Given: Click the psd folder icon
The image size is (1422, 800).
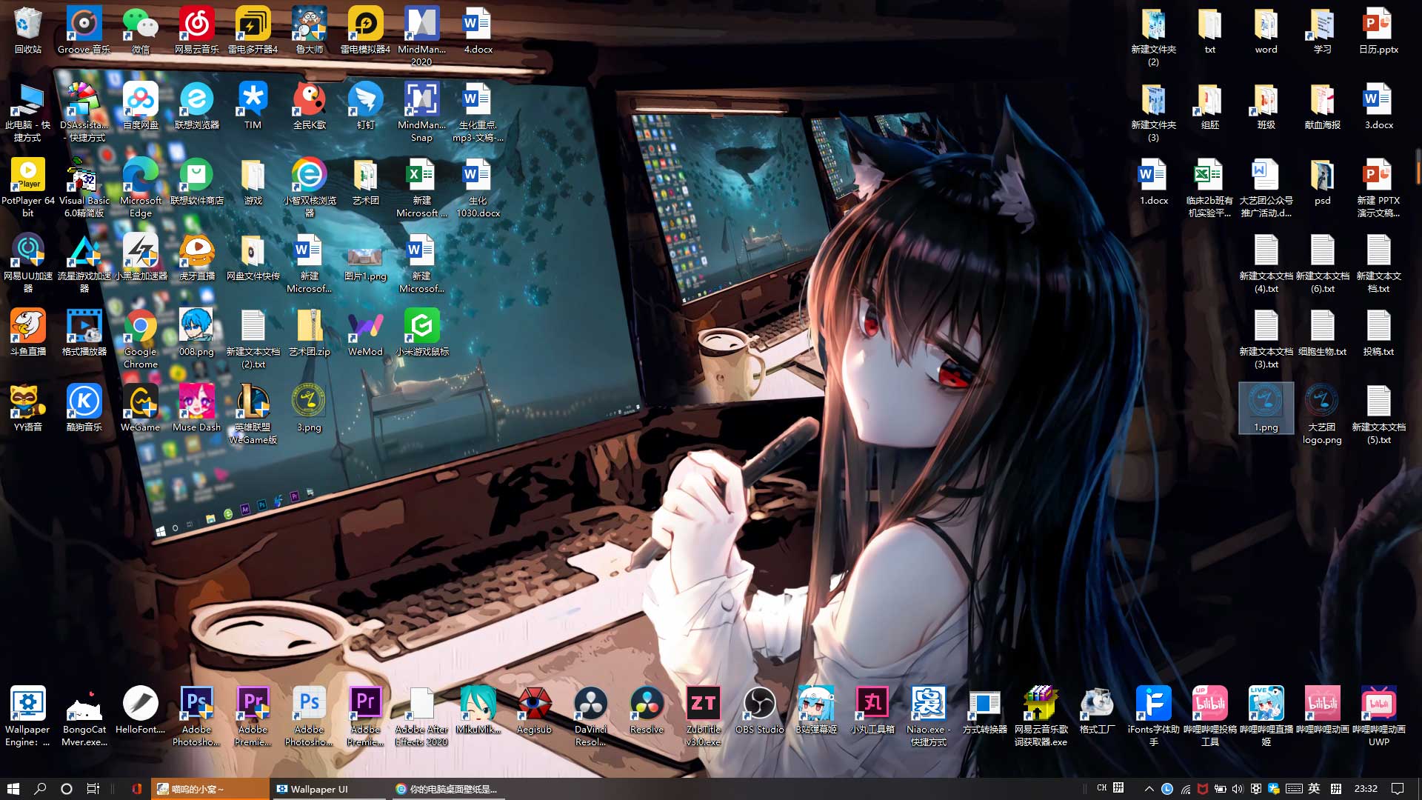Looking at the screenshot, I should pos(1322,182).
